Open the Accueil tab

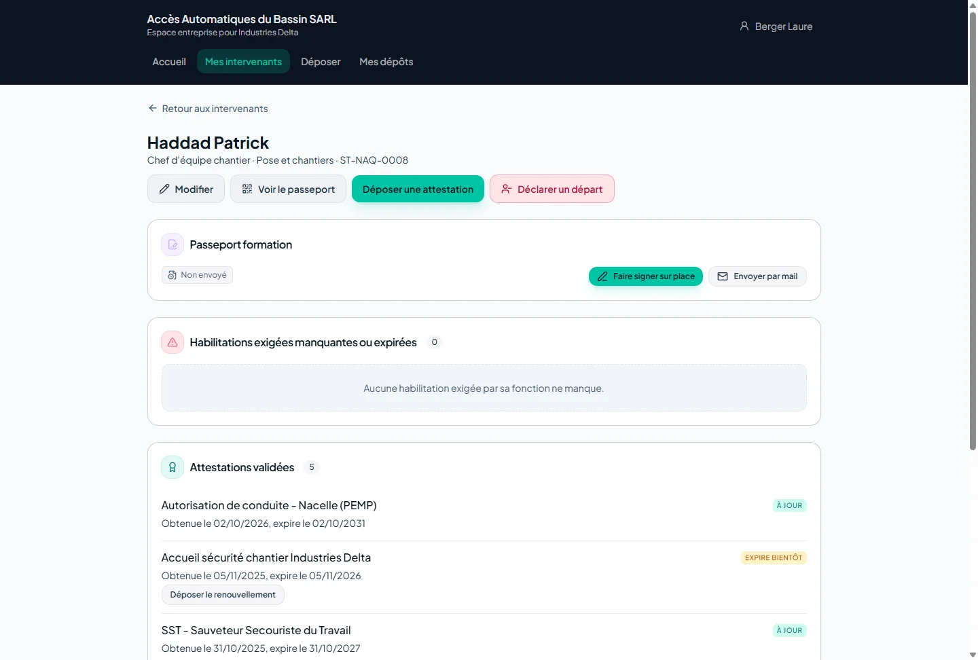point(169,62)
